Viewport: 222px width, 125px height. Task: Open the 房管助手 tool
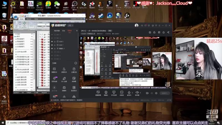64,70
